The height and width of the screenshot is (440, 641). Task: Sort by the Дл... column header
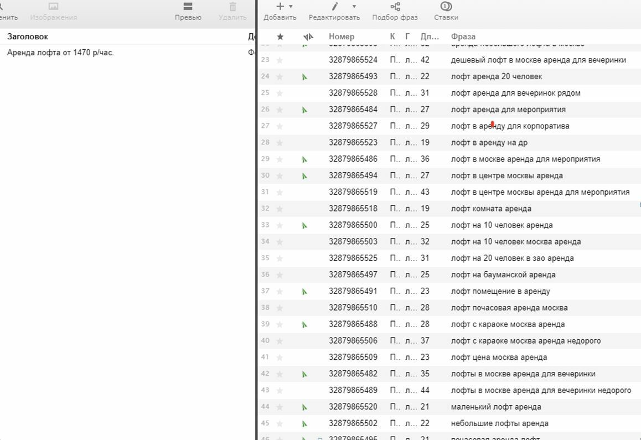click(x=430, y=37)
